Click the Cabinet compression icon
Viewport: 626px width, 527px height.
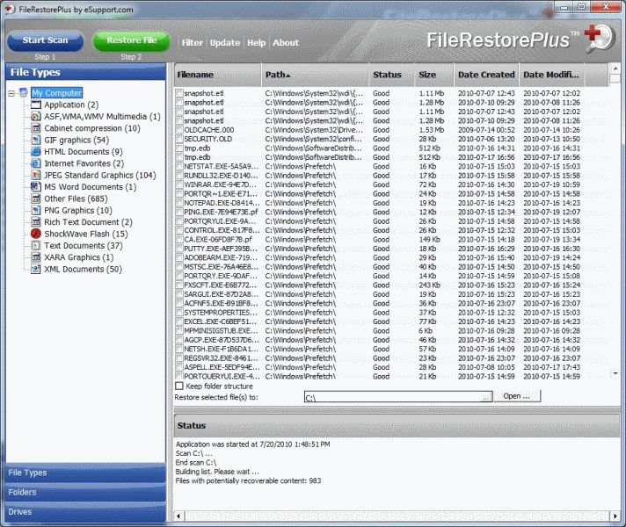36,128
